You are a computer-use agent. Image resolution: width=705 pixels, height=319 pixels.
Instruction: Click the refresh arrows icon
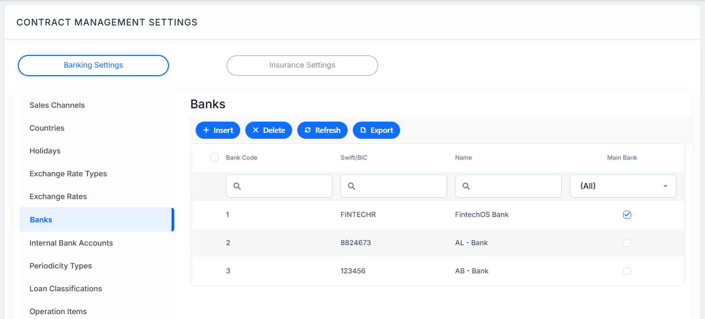[x=308, y=130]
